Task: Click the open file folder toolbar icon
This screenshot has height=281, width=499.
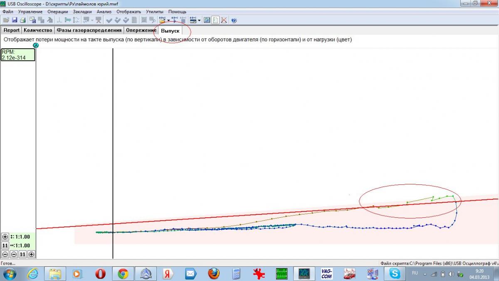Action: (6, 20)
